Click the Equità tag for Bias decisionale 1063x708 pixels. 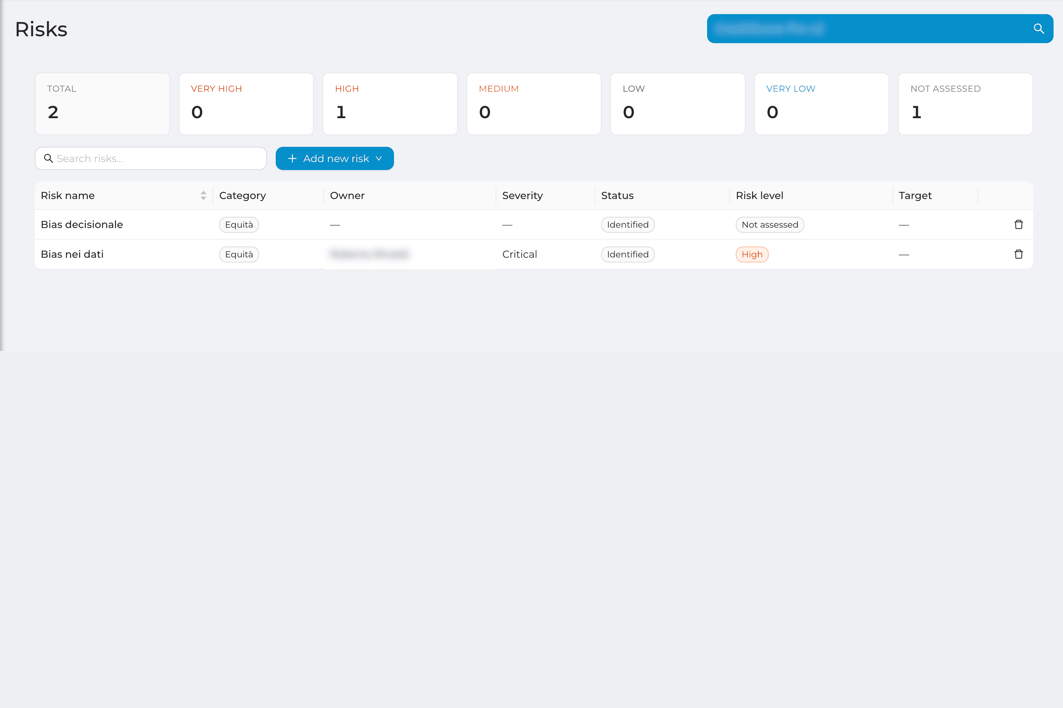pos(239,224)
